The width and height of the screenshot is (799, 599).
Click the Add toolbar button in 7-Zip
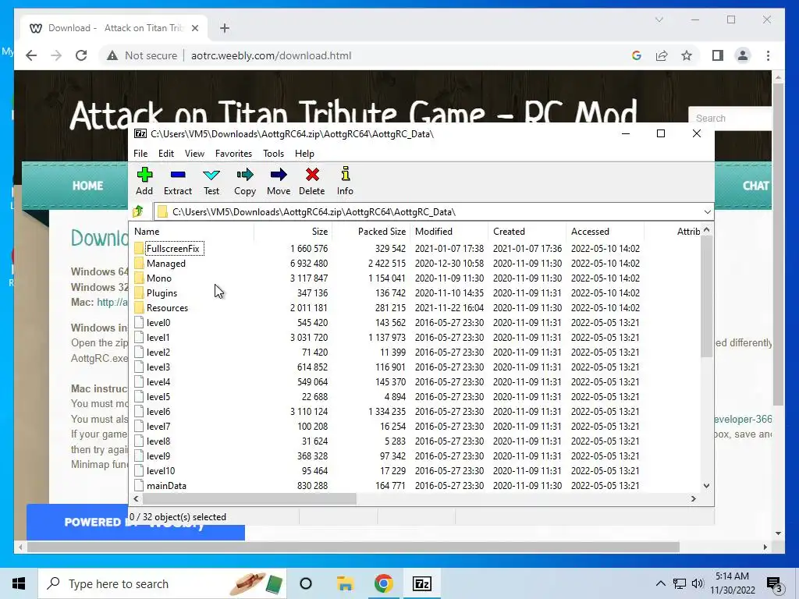(x=144, y=181)
